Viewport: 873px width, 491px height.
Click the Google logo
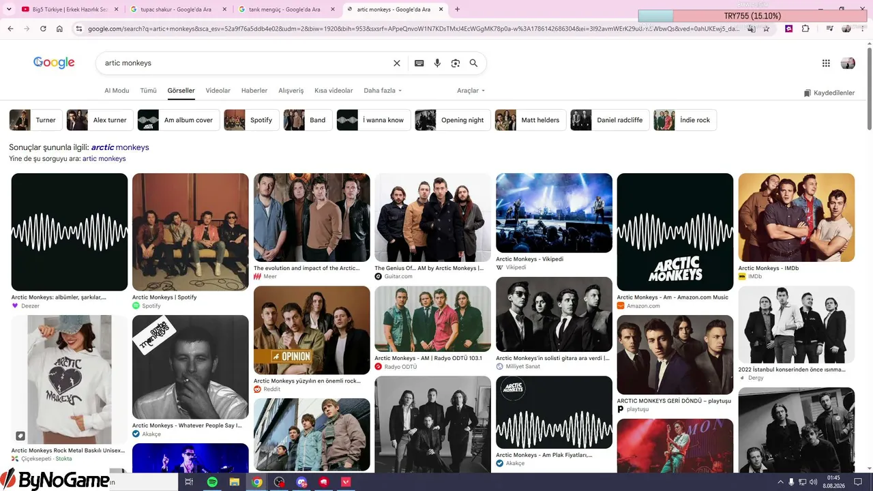point(54,63)
